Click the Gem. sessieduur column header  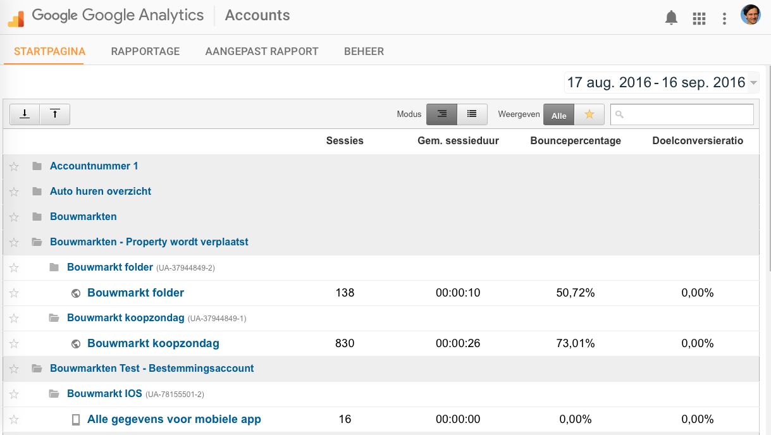coord(458,141)
